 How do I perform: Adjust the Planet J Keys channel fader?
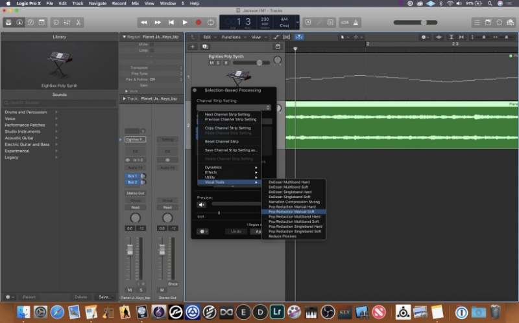click(x=130, y=251)
